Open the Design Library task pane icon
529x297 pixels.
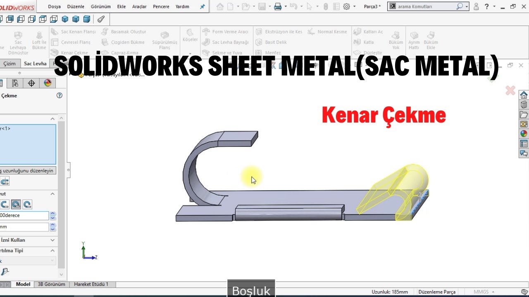[x=524, y=104]
